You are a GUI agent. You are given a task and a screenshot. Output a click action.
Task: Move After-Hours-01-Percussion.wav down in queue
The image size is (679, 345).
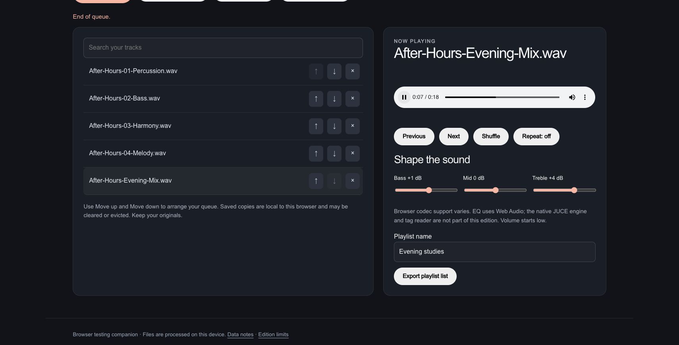tap(334, 71)
